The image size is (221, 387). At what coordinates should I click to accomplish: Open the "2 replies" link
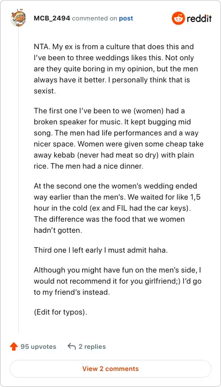pyautogui.click(x=92, y=347)
